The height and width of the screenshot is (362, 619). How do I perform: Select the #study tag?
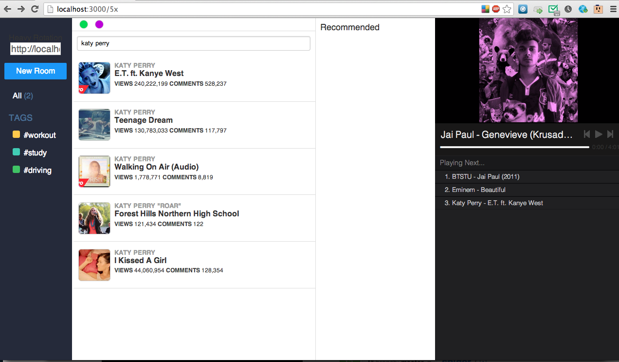35,152
